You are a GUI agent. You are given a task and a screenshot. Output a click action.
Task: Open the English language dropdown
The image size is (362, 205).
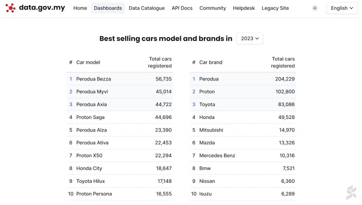coord(342,8)
